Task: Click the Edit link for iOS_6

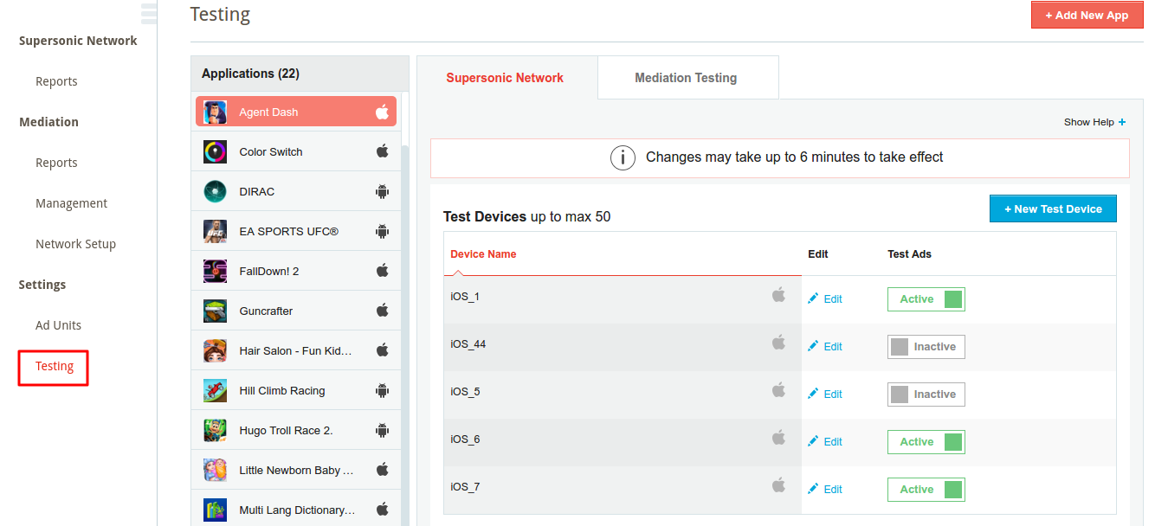Action: pos(832,442)
